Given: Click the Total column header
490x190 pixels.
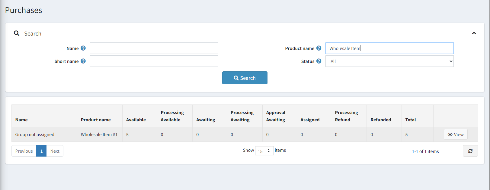Looking at the screenshot, I should tap(410, 120).
